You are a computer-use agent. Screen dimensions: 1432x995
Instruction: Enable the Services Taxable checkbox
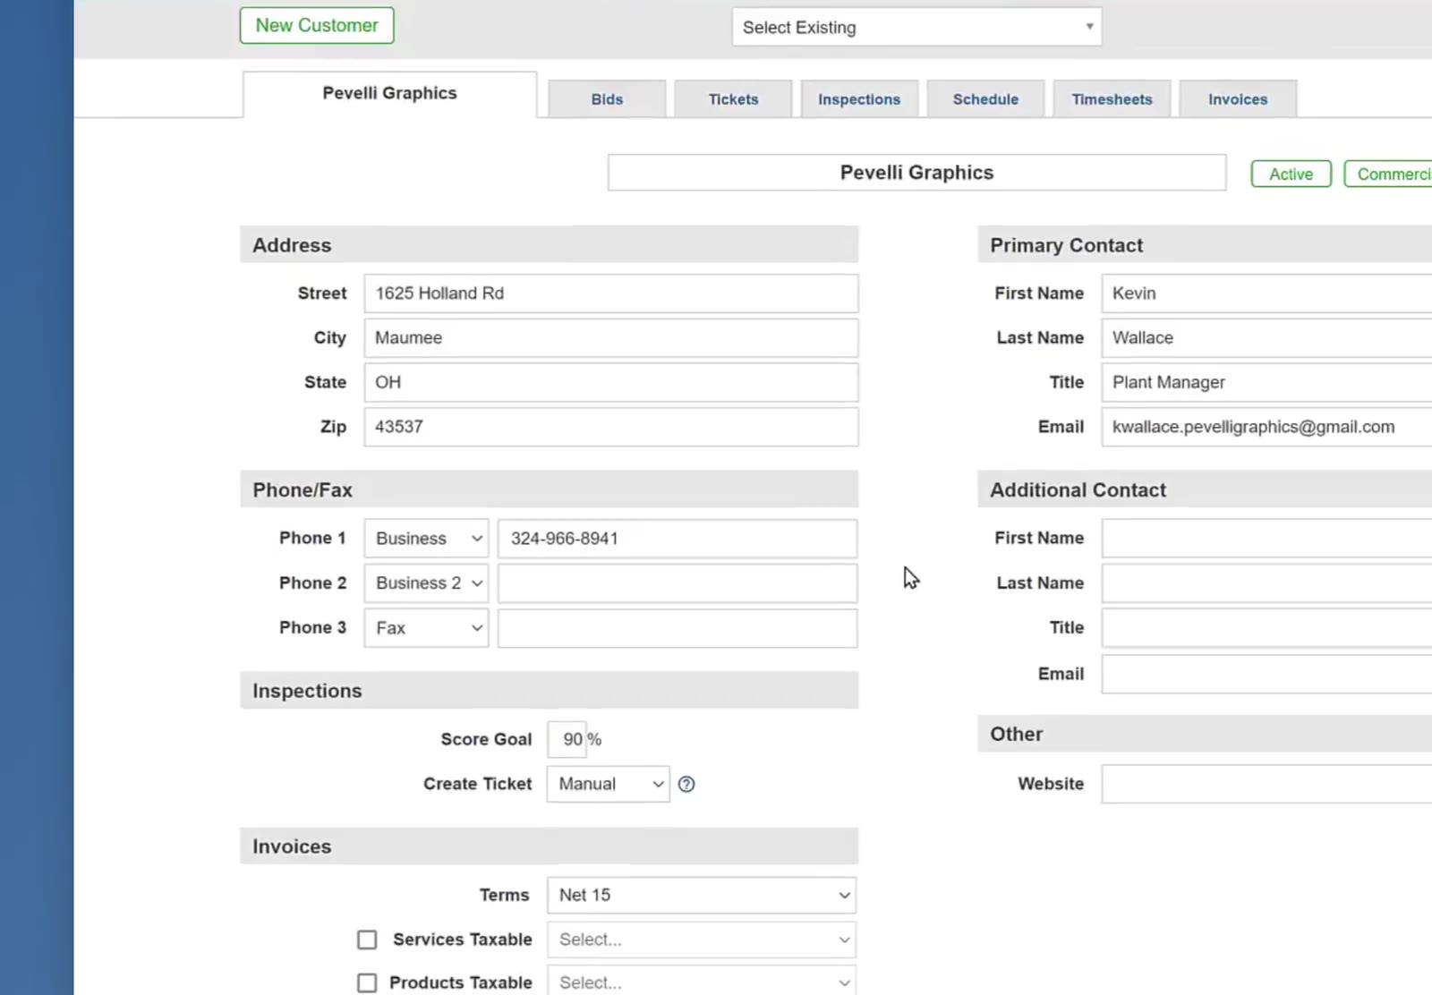point(367,940)
